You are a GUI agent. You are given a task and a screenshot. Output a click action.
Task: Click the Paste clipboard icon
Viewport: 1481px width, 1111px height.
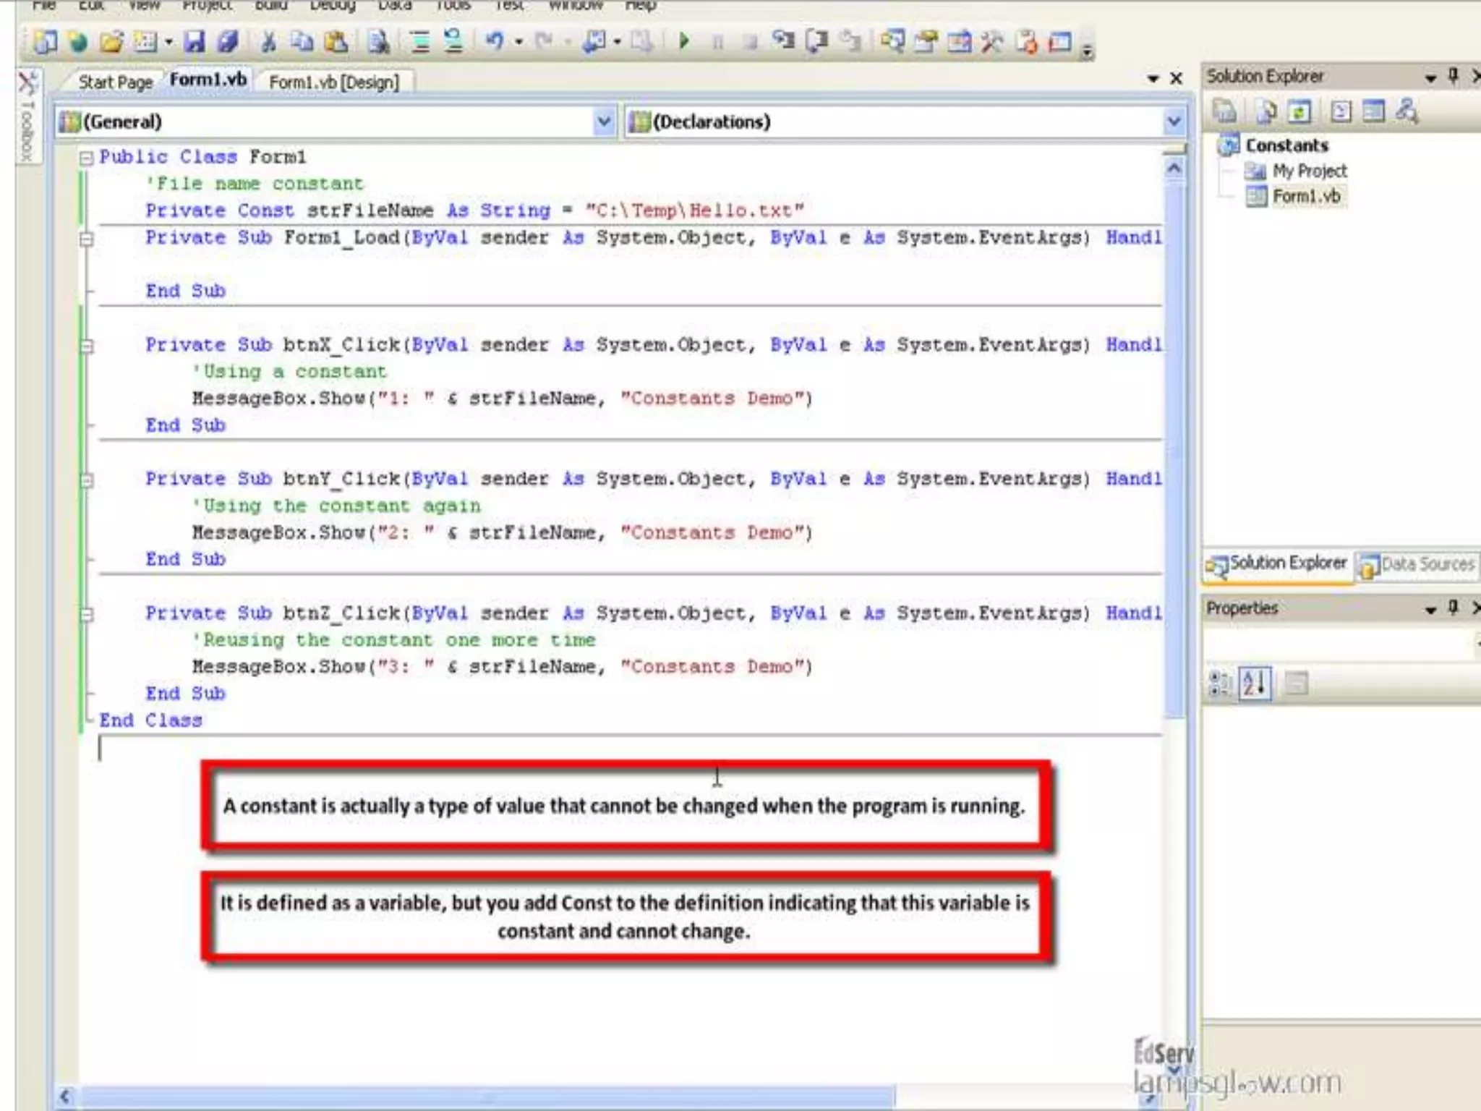coord(336,41)
